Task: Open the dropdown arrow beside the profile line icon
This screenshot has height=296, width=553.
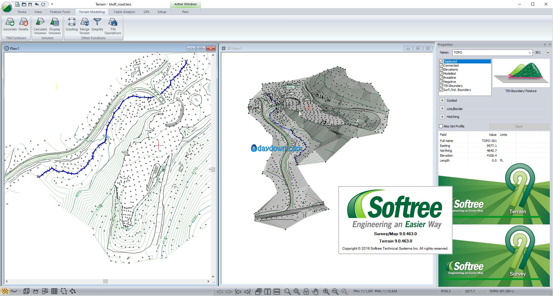Action: pyautogui.click(x=20, y=291)
